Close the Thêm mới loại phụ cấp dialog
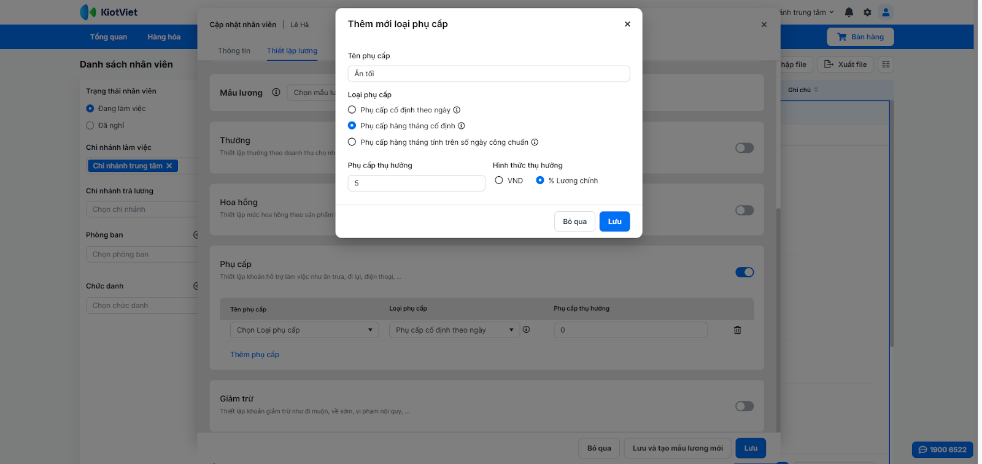This screenshot has height=464, width=982. pos(627,24)
